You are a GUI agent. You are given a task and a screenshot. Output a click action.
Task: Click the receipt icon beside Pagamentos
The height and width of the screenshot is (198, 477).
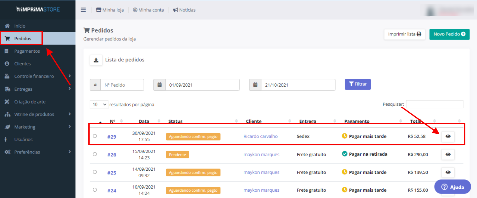pos(7,51)
